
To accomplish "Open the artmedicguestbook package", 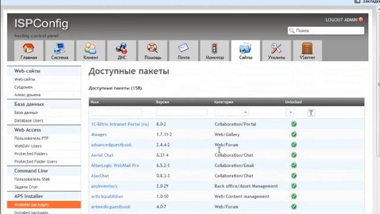I will pyautogui.click(x=111, y=207).
